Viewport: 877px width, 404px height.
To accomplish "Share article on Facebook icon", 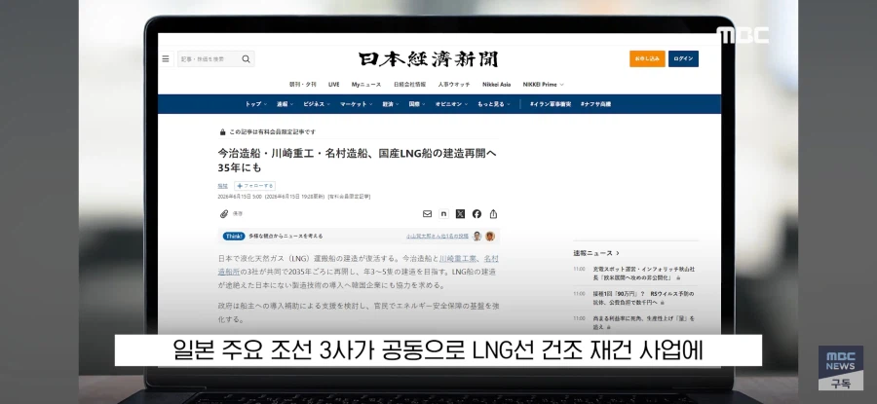I will pos(477,213).
